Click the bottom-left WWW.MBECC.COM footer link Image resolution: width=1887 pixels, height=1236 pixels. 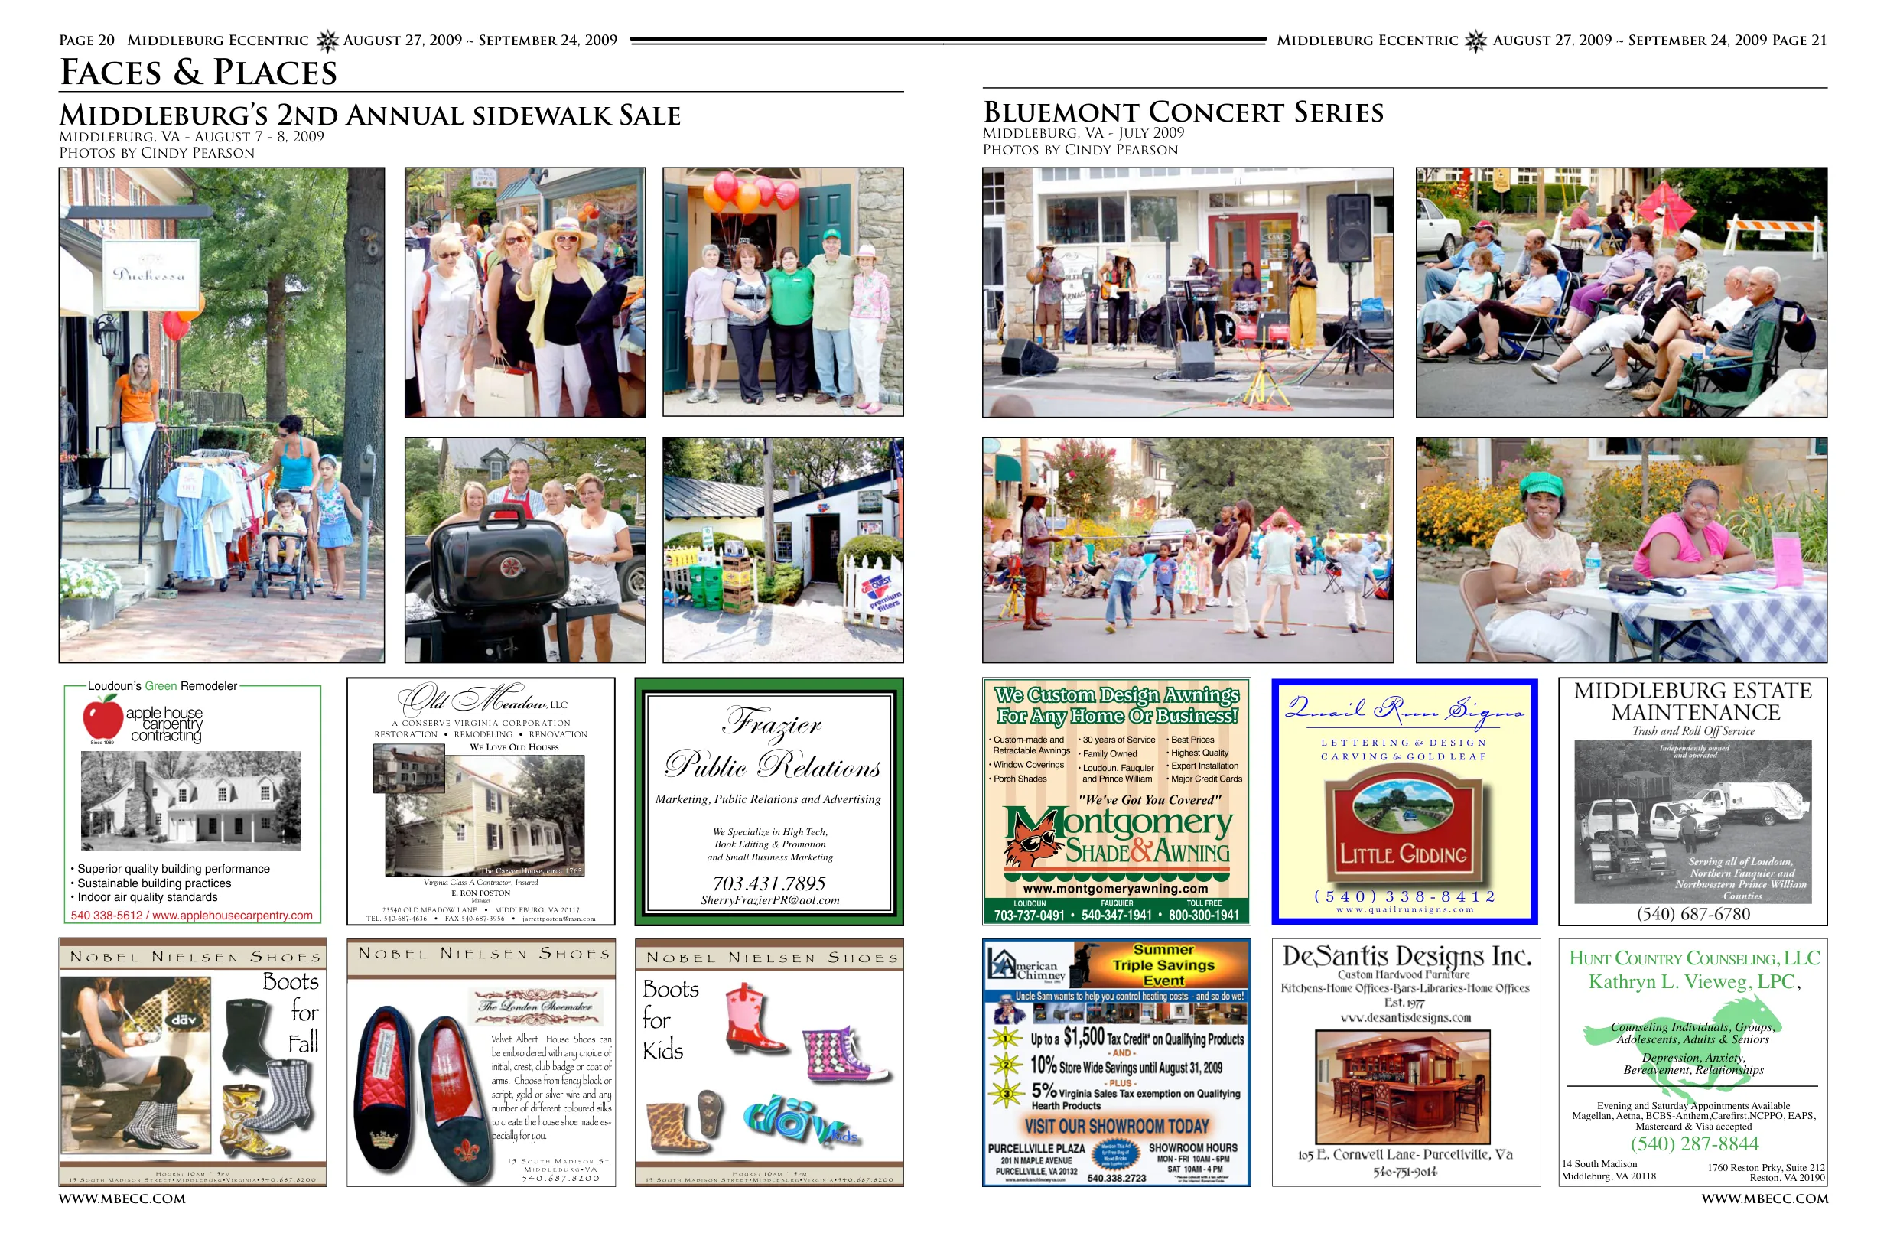[122, 1199]
